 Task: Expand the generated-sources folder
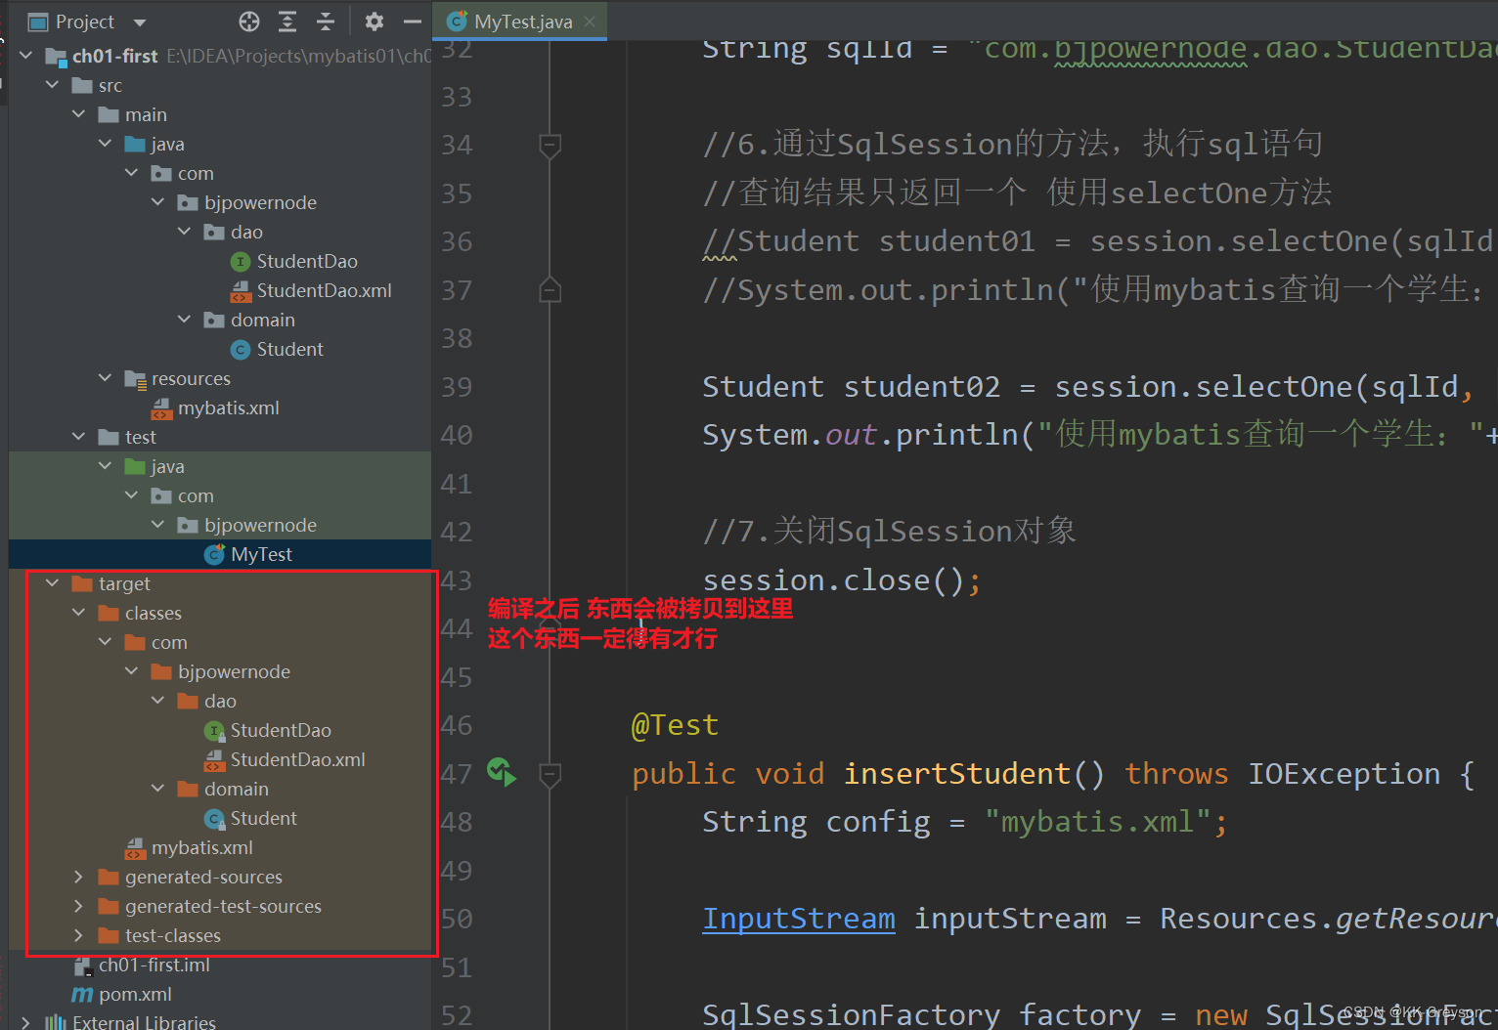point(79,877)
